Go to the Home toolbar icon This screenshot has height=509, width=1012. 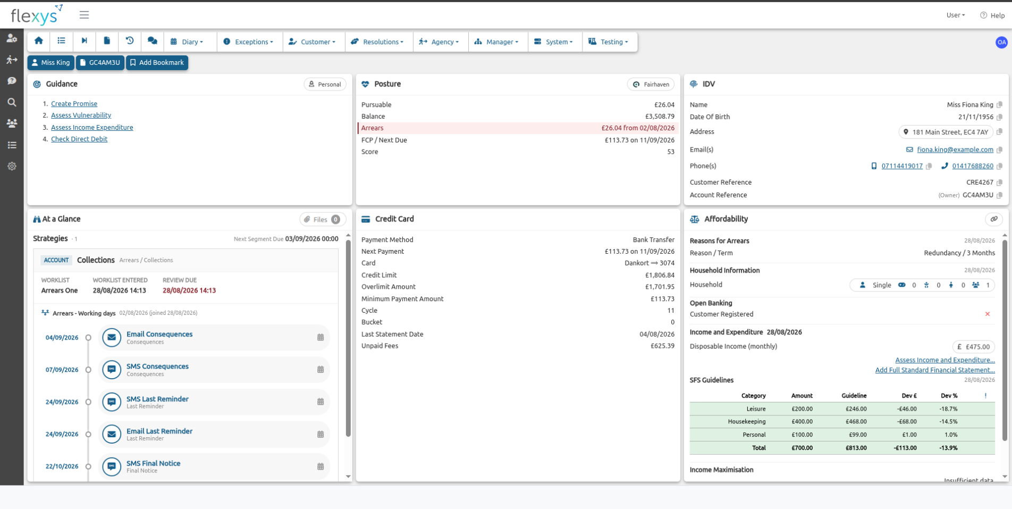pyautogui.click(x=39, y=41)
